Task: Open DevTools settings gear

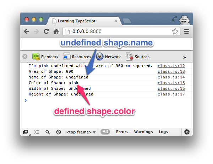Action: [187, 132]
